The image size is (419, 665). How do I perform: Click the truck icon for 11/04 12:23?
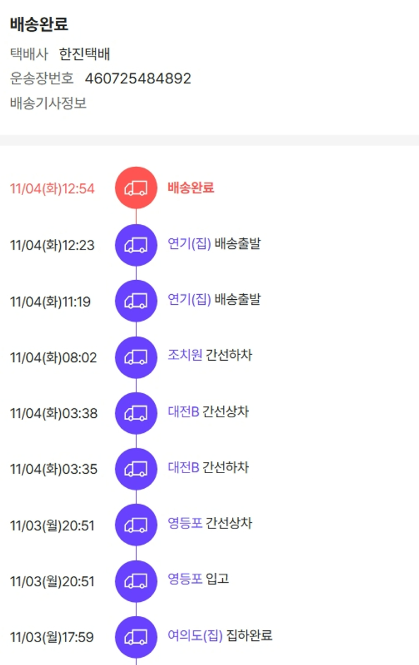tap(136, 245)
